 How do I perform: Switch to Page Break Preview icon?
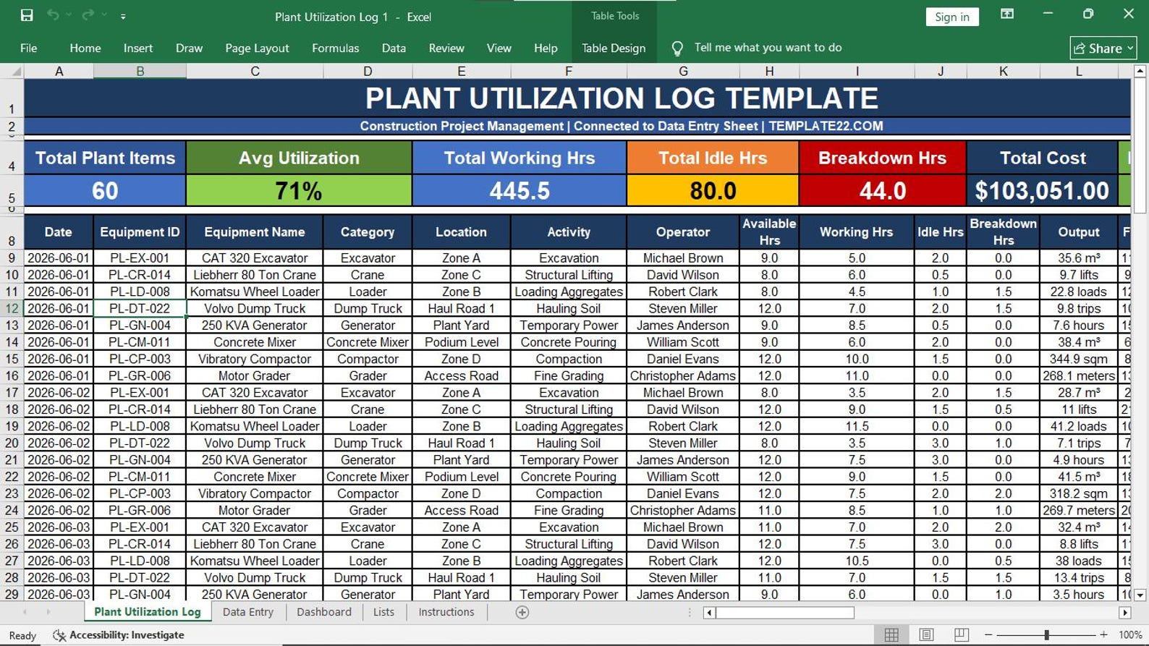coord(961,634)
